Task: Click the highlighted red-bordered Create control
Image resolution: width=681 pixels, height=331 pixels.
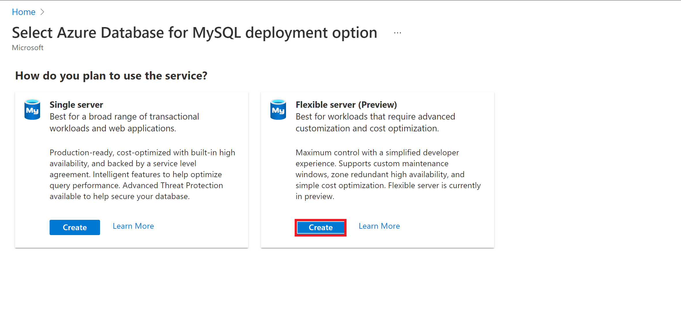Action: pyautogui.click(x=320, y=227)
